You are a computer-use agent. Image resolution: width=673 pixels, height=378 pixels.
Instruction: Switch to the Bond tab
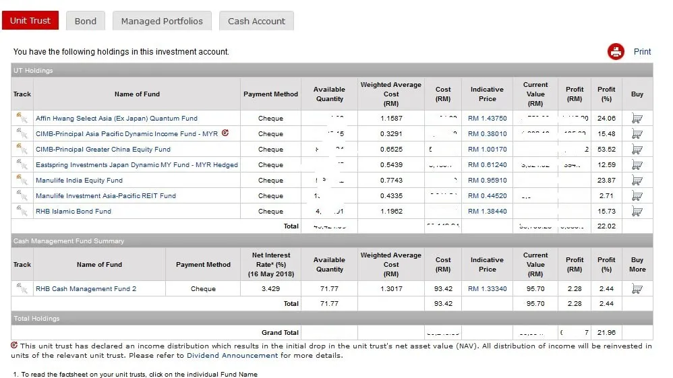click(86, 21)
